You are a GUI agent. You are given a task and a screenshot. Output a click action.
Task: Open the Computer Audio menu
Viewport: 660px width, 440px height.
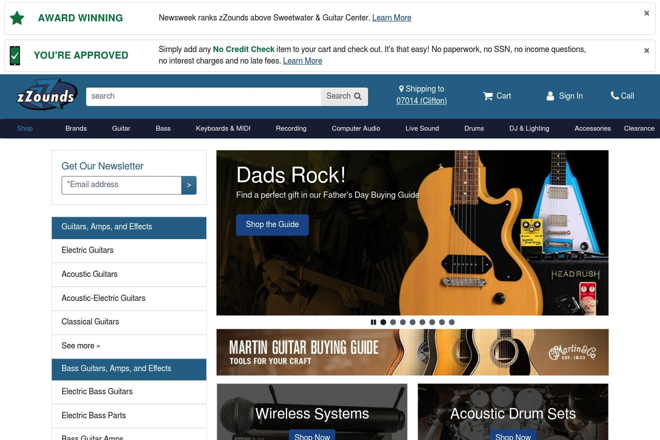pos(356,128)
